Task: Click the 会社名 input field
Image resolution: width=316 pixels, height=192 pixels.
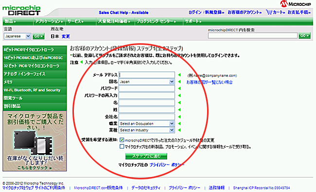Action: click(x=147, y=117)
